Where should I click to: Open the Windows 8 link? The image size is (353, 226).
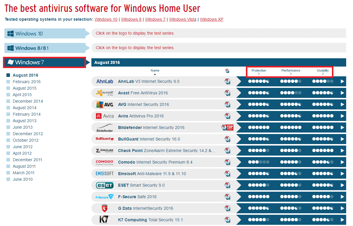[x=131, y=19]
